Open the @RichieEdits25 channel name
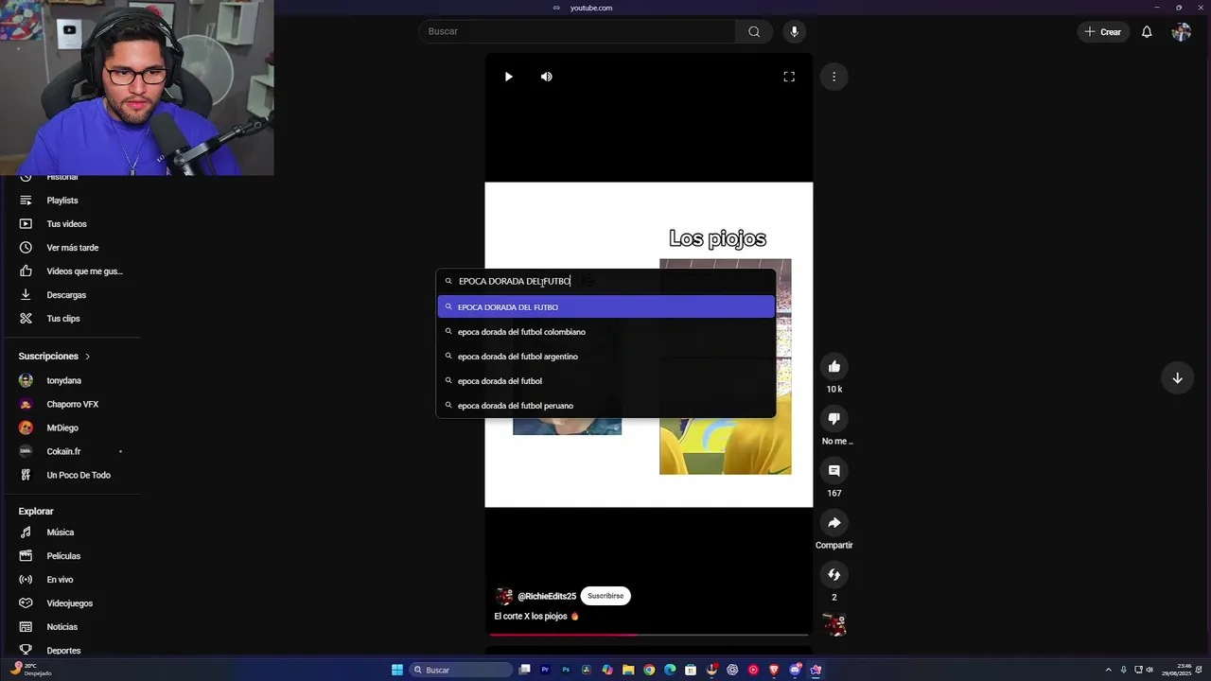Image resolution: width=1211 pixels, height=681 pixels. click(547, 596)
